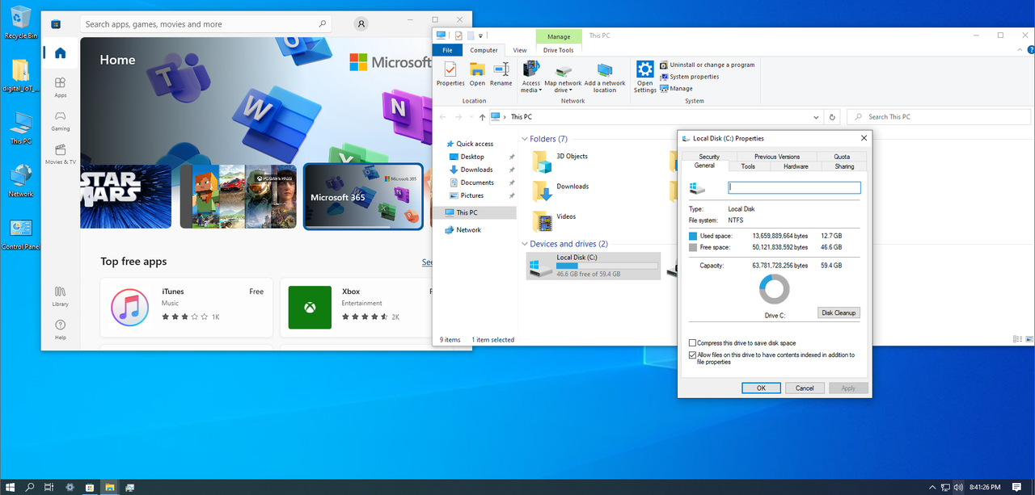Switch to Hardware tab
Screen dimensions: 1035x495
796,166
